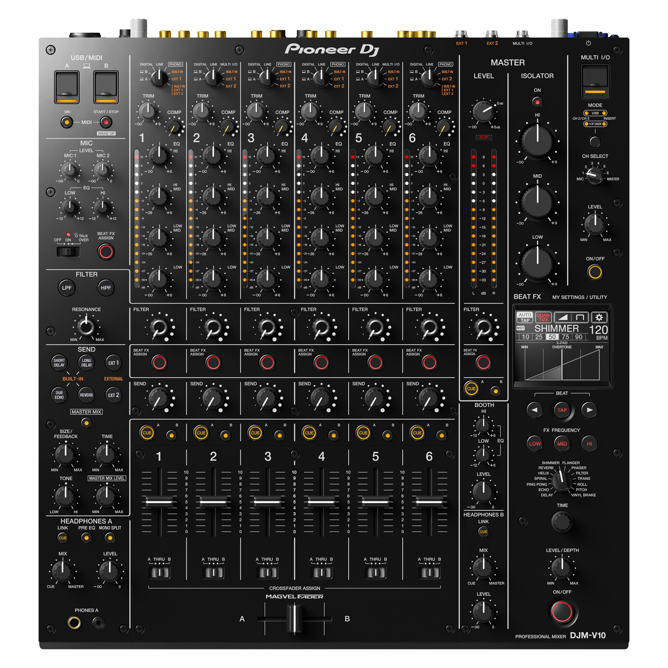Viewport: 668px width, 668px height.
Task: Cue channel 1 to headphones A
Action: point(147,433)
